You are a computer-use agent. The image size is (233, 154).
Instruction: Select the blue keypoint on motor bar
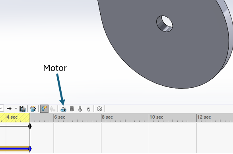coord(30,148)
